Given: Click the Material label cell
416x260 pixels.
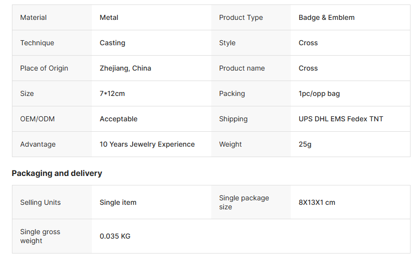Looking at the screenshot, I should coord(33,17).
